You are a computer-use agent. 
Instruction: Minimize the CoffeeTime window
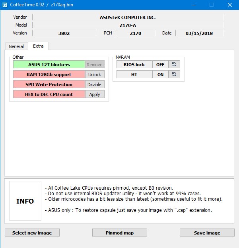[194, 5]
